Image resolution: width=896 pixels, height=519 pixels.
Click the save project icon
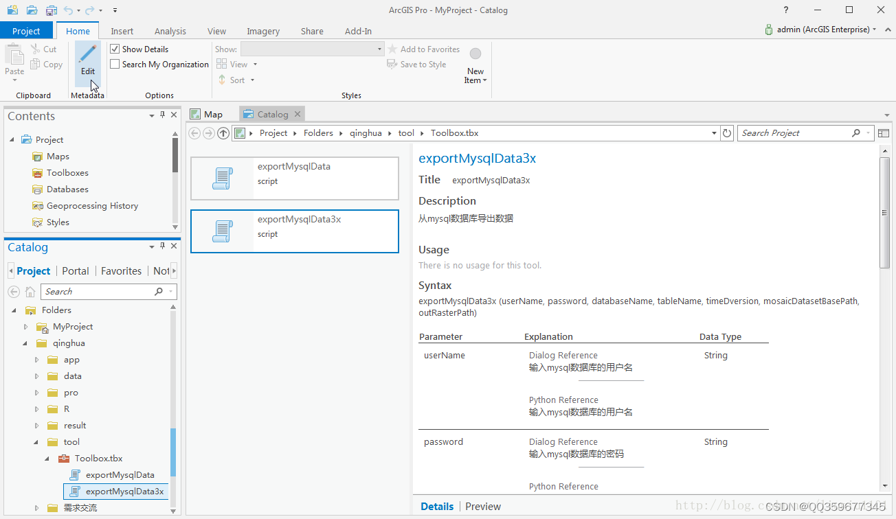pos(52,10)
